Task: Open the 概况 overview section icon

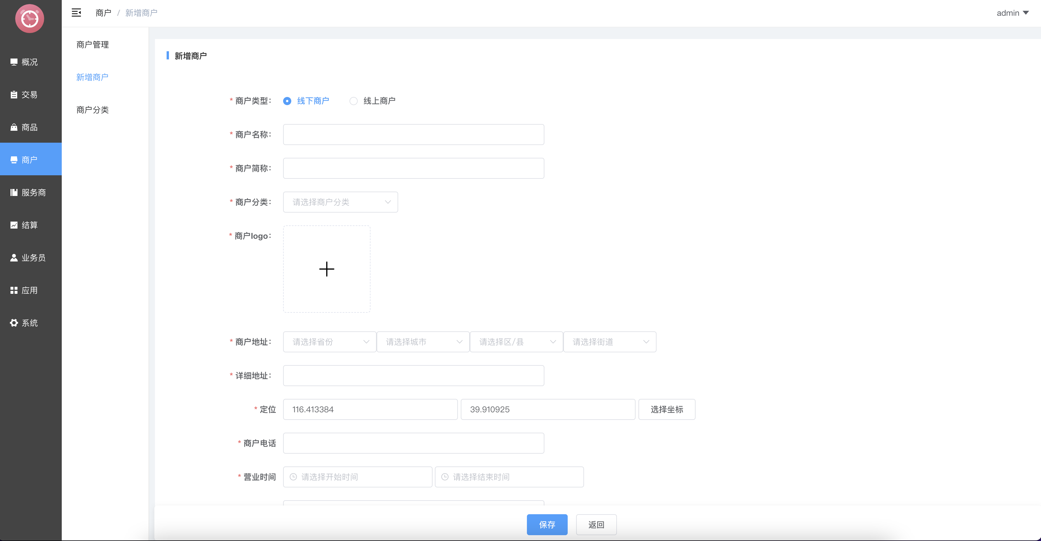Action: click(x=14, y=62)
